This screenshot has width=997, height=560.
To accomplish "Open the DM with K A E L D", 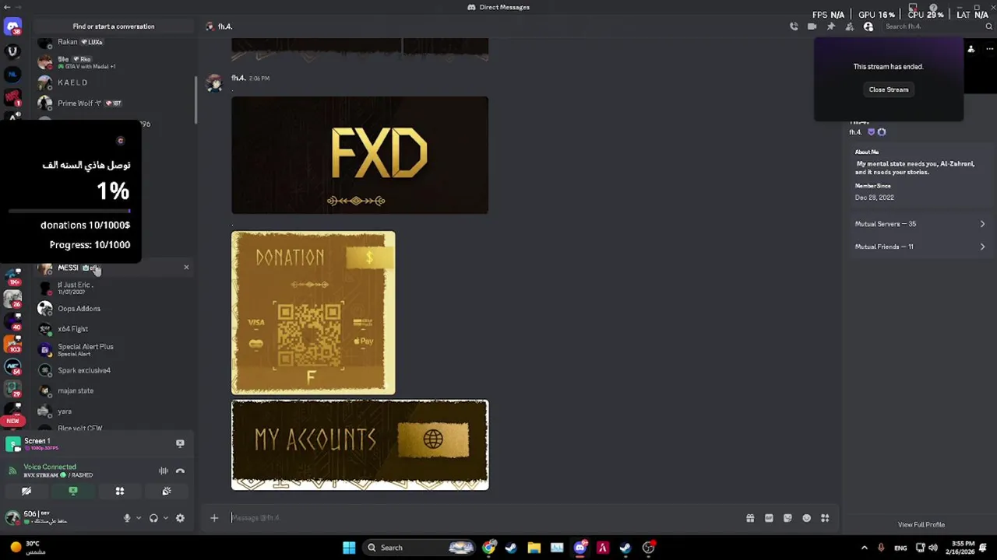I will point(113,82).
